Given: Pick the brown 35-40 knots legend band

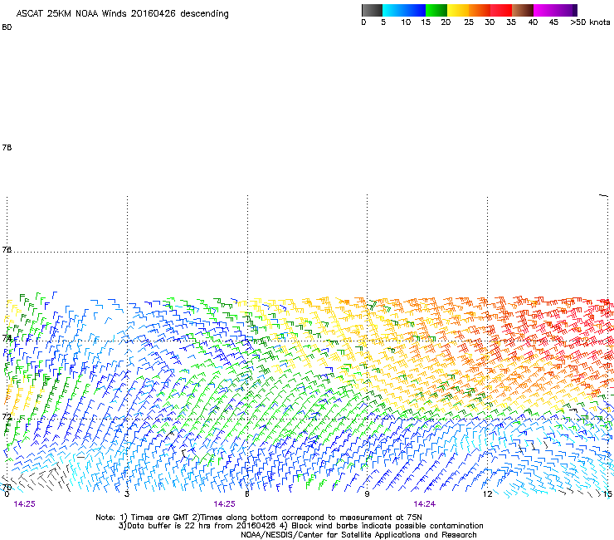Looking at the screenshot, I should click(523, 10).
